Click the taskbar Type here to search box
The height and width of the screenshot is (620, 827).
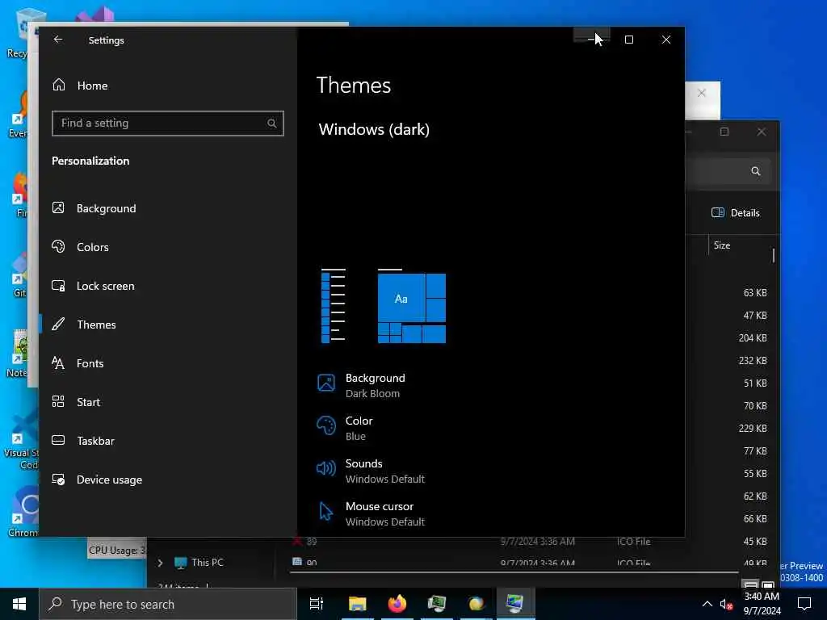[x=168, y=604]
